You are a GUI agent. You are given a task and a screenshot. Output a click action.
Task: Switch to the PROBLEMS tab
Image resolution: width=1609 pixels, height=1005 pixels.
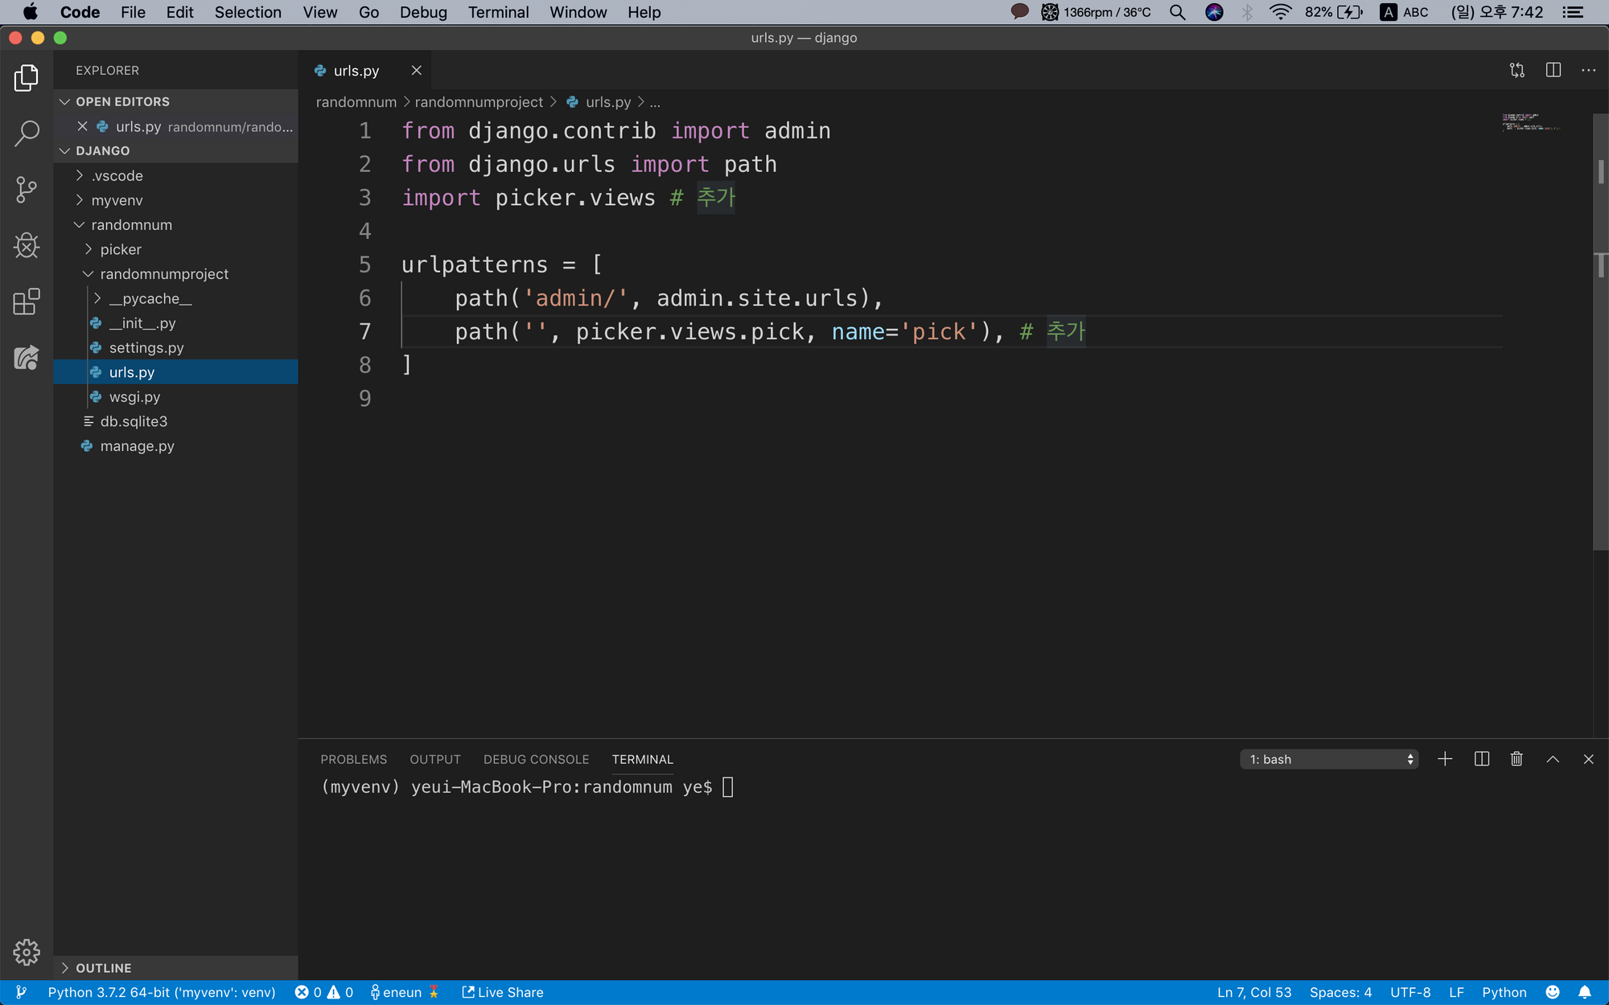pos(353,760)
